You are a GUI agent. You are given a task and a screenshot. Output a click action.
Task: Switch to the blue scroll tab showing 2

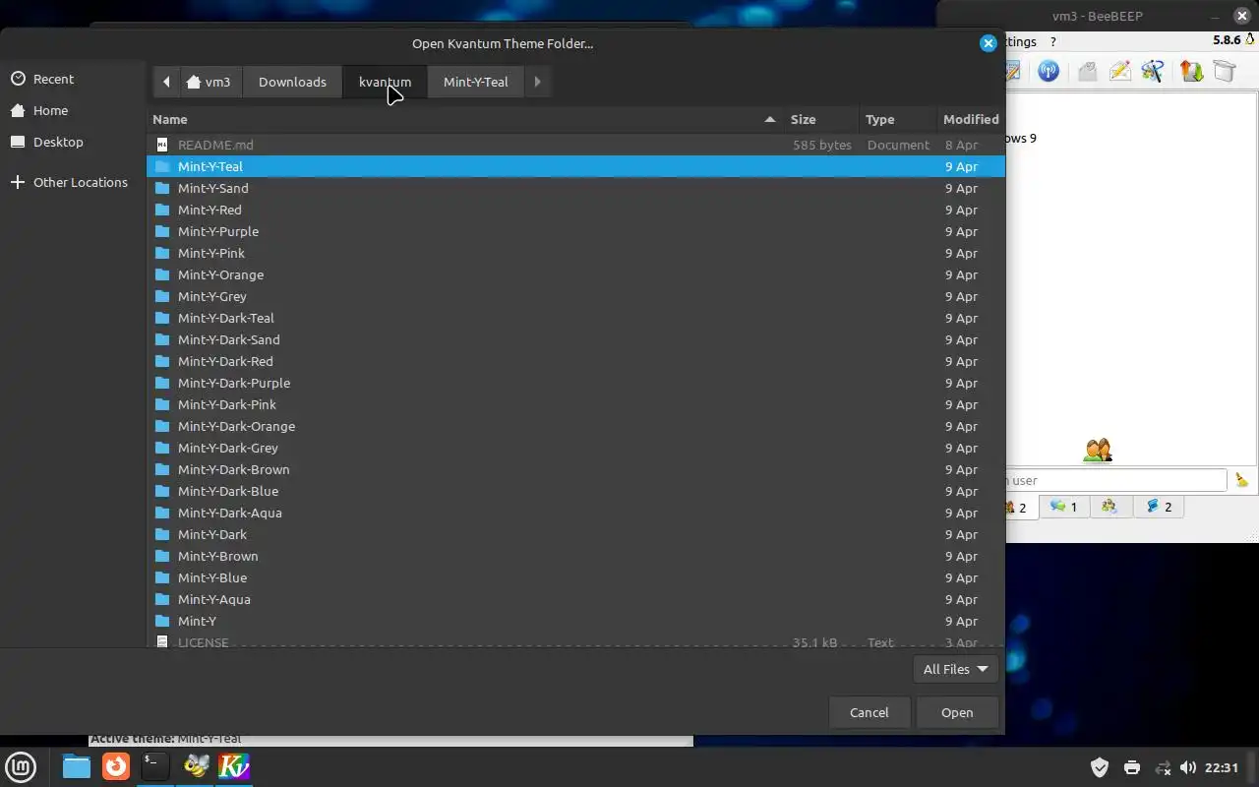(1159, 507)
